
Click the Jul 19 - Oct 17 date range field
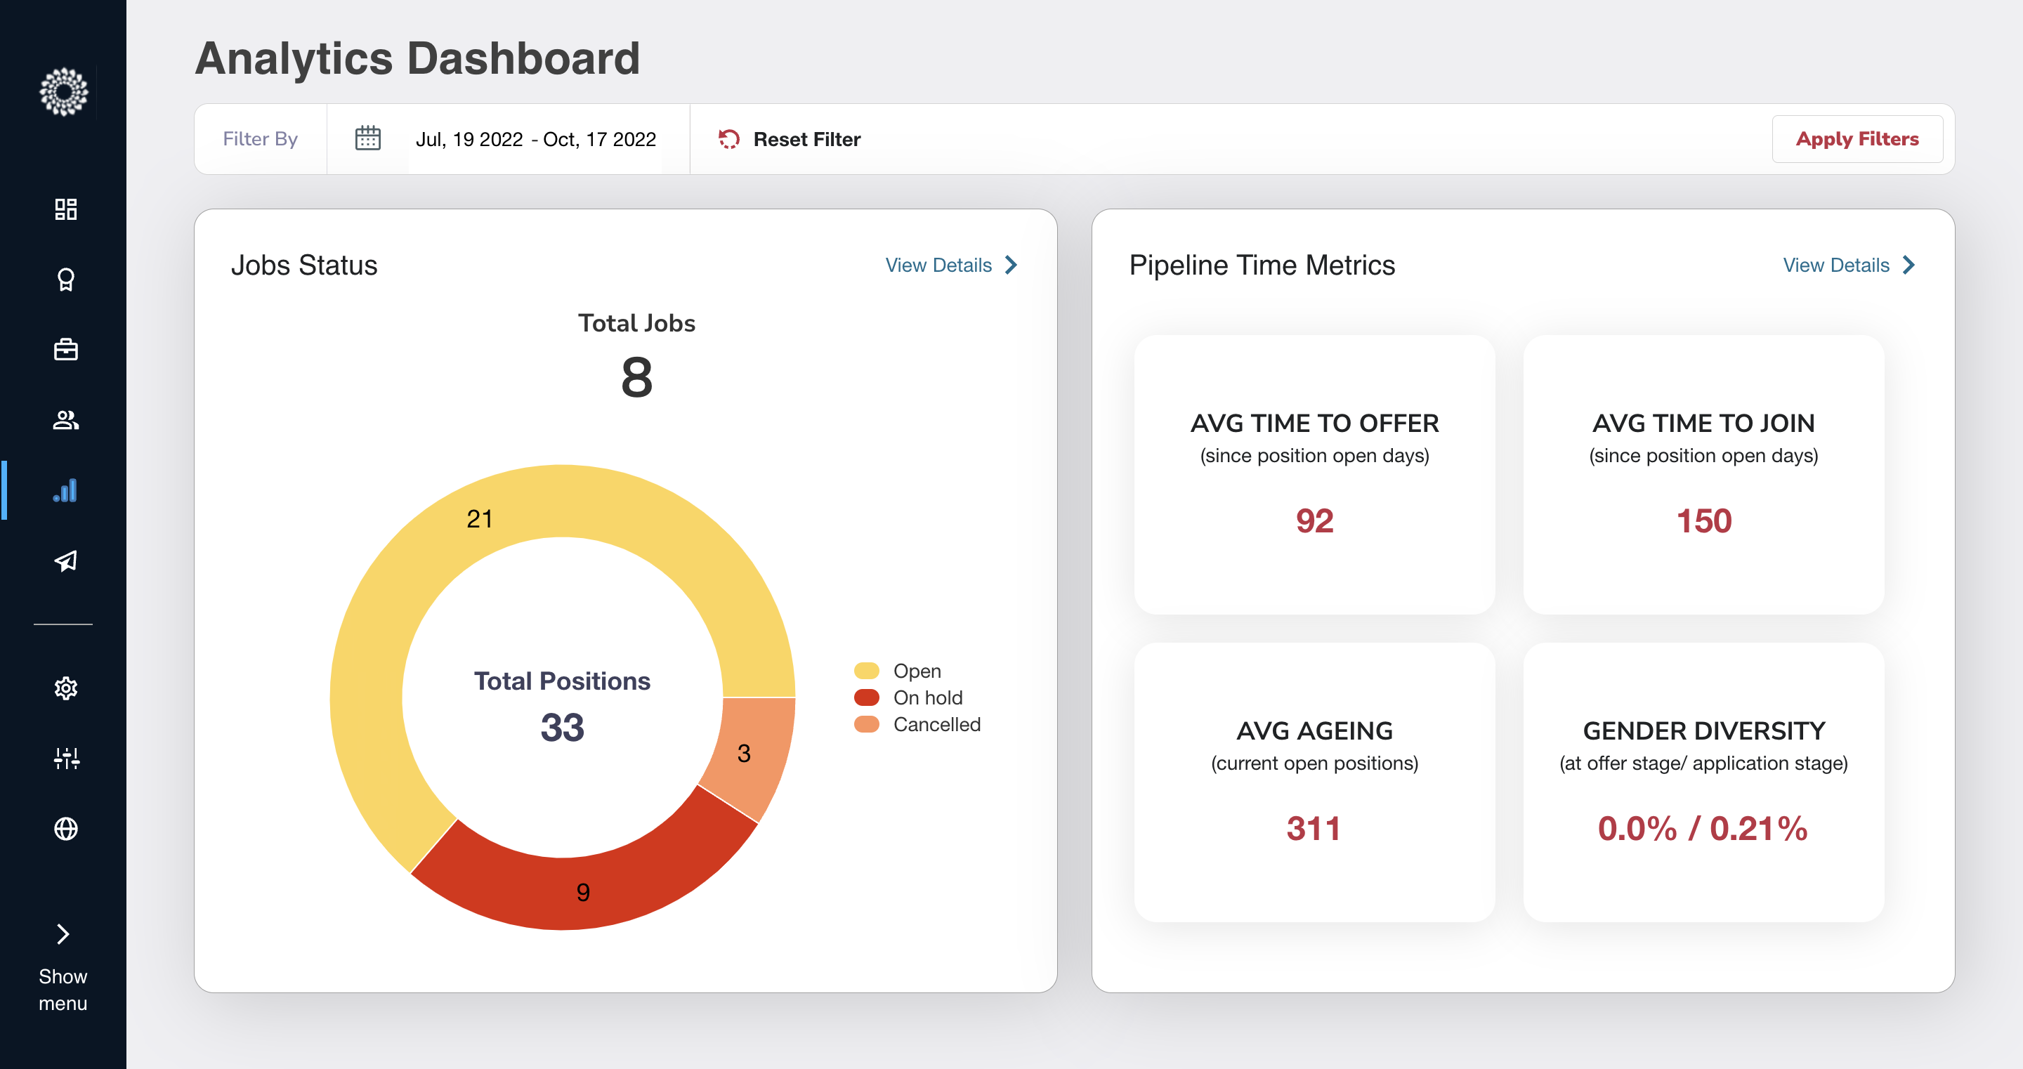pos(537,139)
